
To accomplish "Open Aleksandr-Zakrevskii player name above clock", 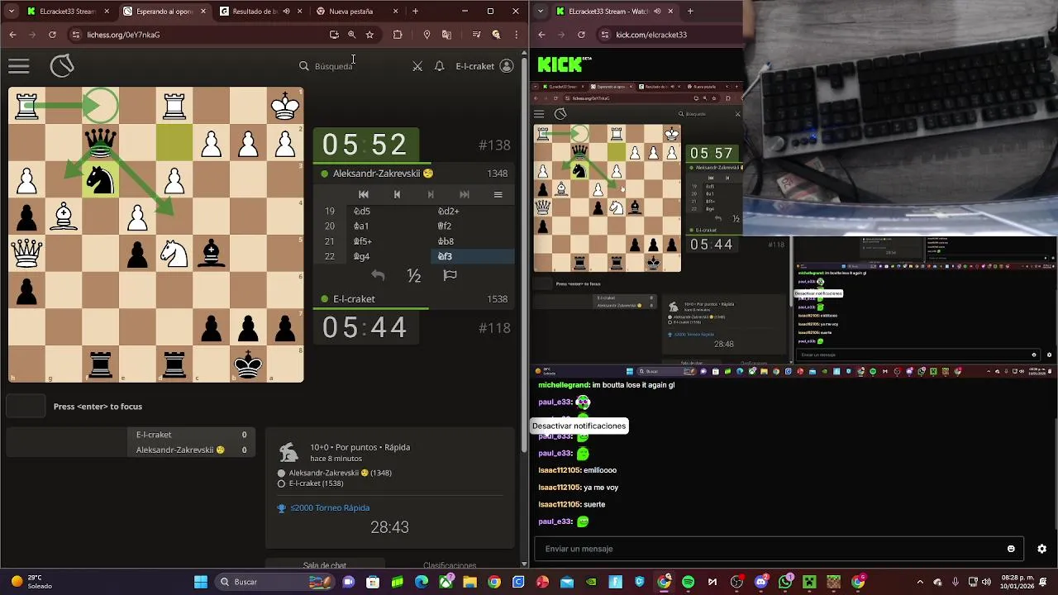I will [x=378, y=174].
